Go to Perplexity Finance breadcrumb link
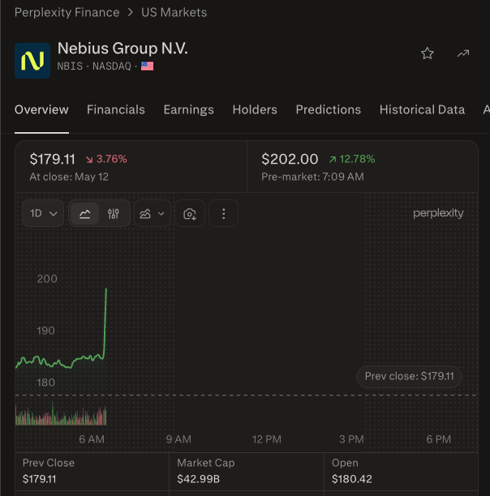 click(x=67, y=13)
